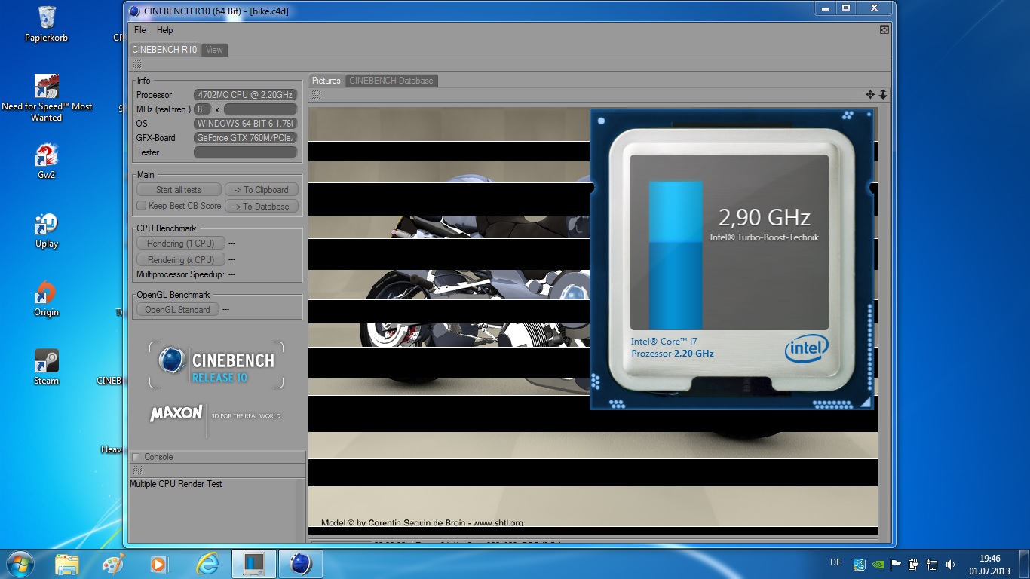Image resolution: width=1030 pixels, height=579 pixels.
Task: Click the grip handle below CINEBENCH R10 tab
Action: coord(136,64)
